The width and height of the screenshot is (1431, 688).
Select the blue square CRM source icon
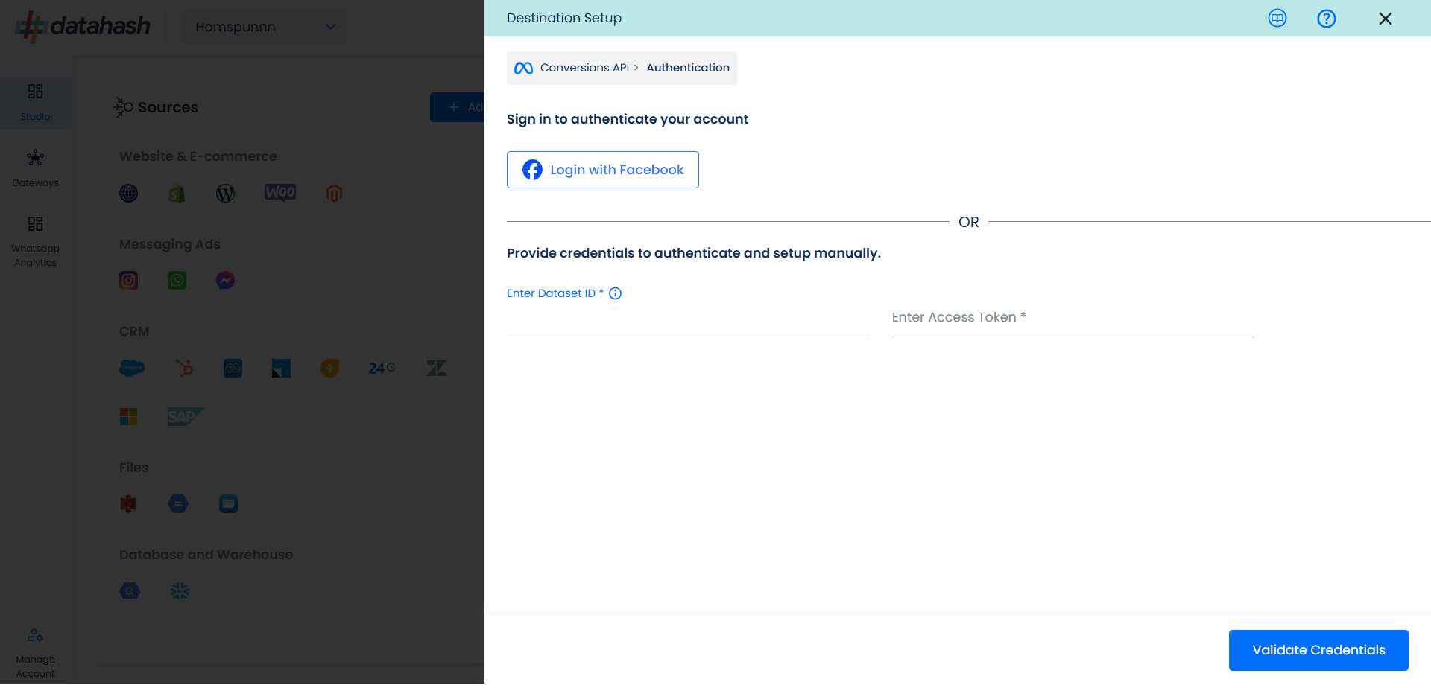(281, 368)
